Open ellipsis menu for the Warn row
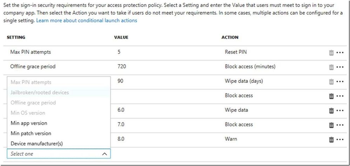Screen dimensions: 350x166 point(339,139)
